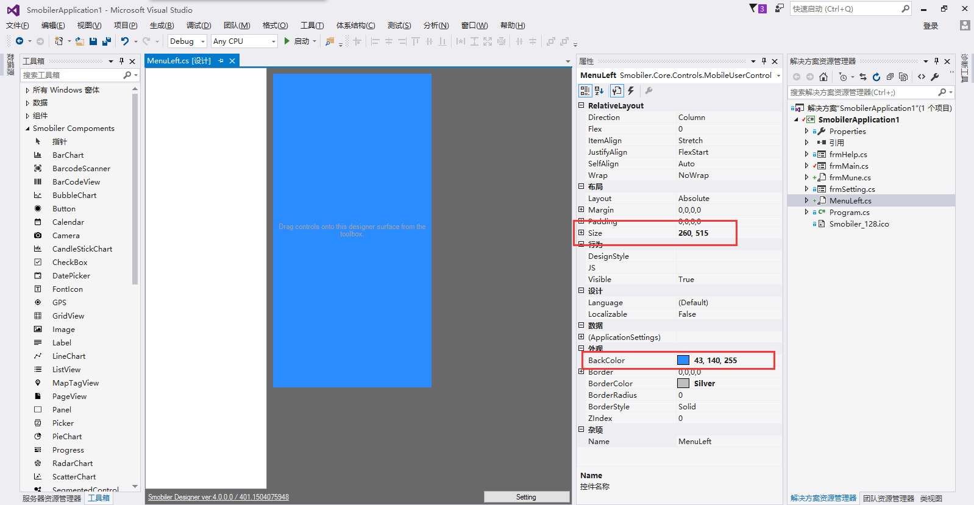This screenshot has width=974, height=505.
Task: Open the 生成(B) menu
Action: point(162,26)
